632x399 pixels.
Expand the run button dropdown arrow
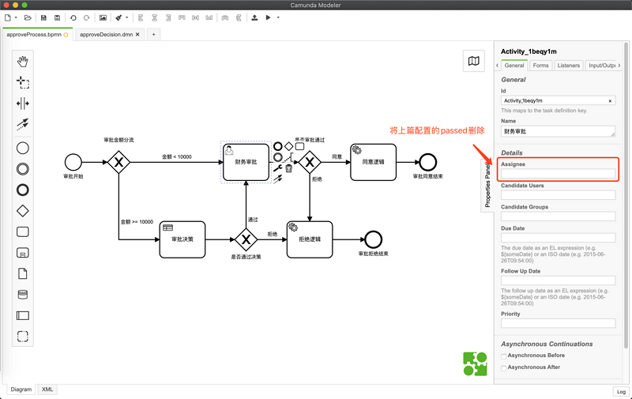point(278,17)
